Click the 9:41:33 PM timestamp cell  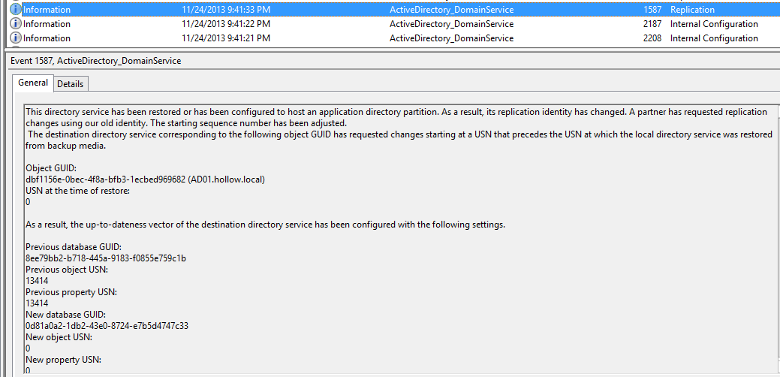tap(225, 10)
